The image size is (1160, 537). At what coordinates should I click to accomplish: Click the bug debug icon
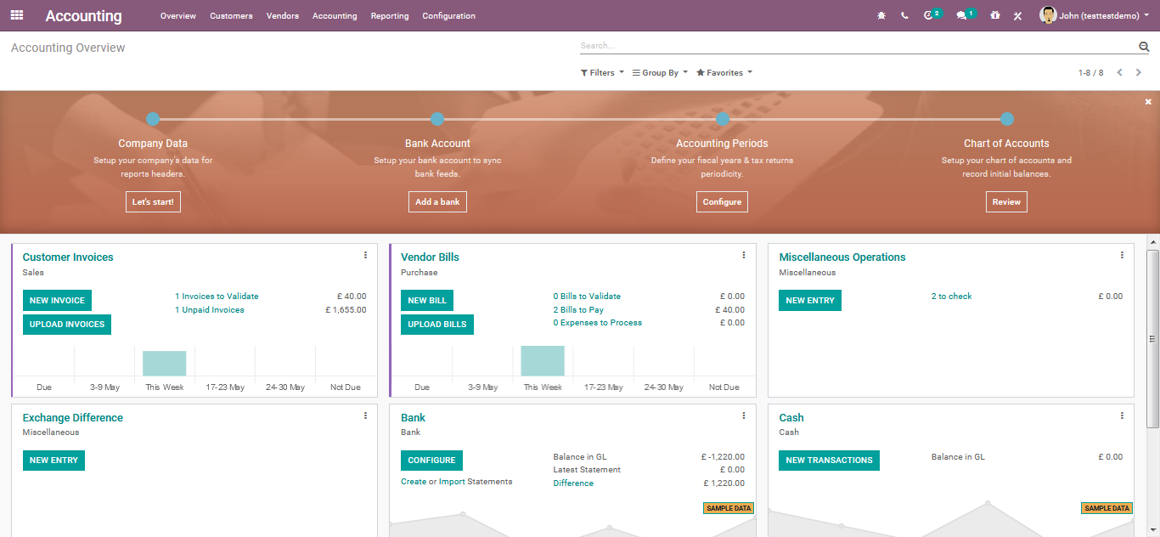(x=881, y=15)
